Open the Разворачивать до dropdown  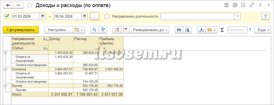[x=149, y=30]
